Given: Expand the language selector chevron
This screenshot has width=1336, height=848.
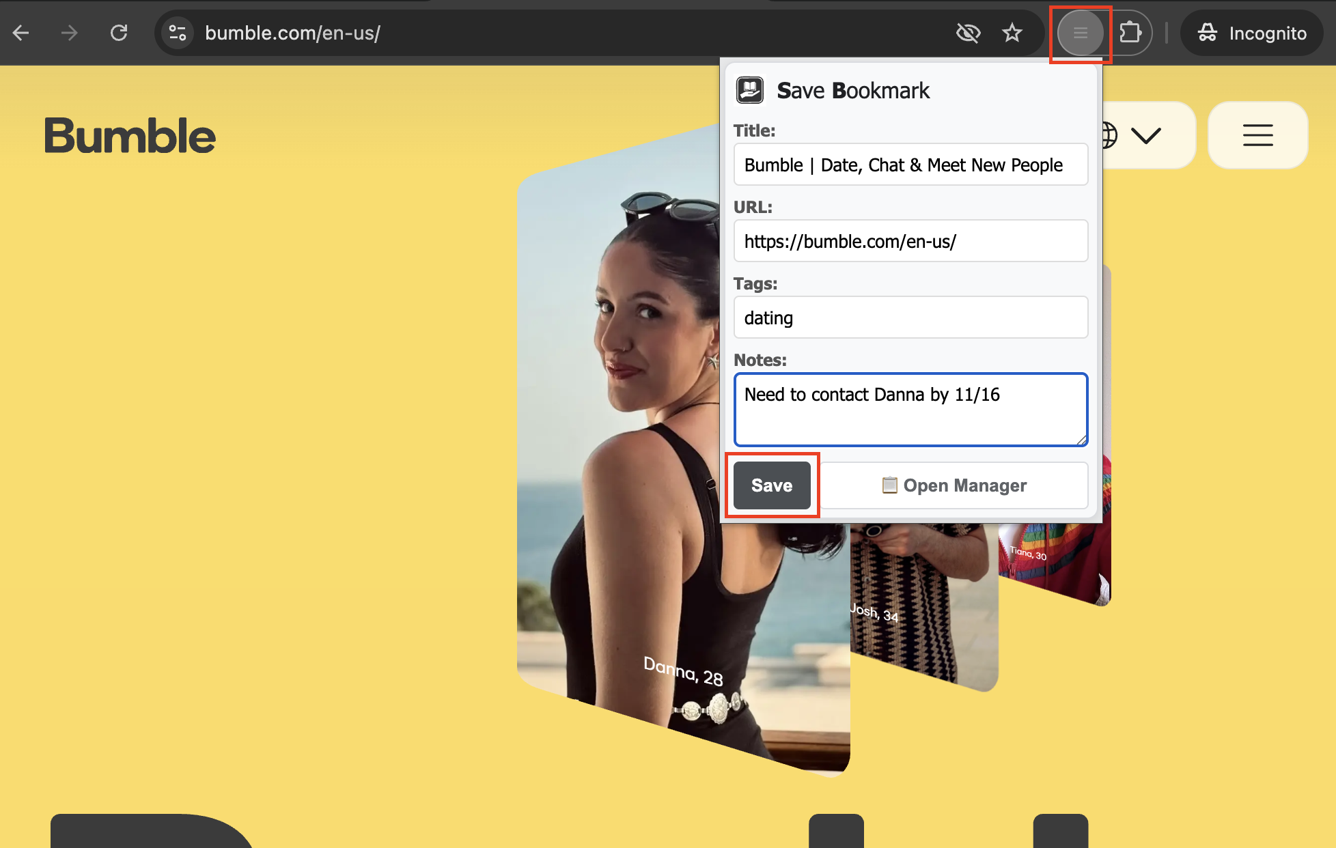Looking at the screenshot, I should pyautogui.click(x=1146, y=135).
